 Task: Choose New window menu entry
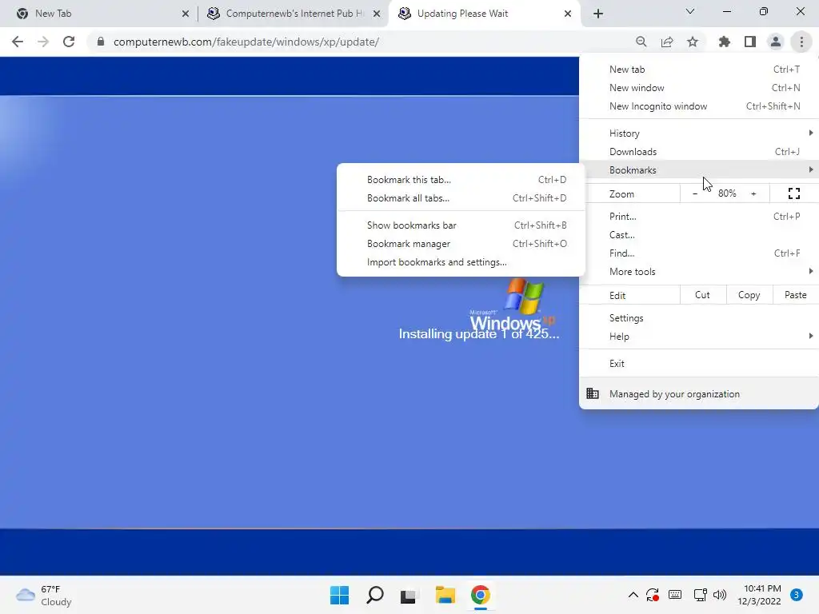pyautogui.click(x=699, y=88)
